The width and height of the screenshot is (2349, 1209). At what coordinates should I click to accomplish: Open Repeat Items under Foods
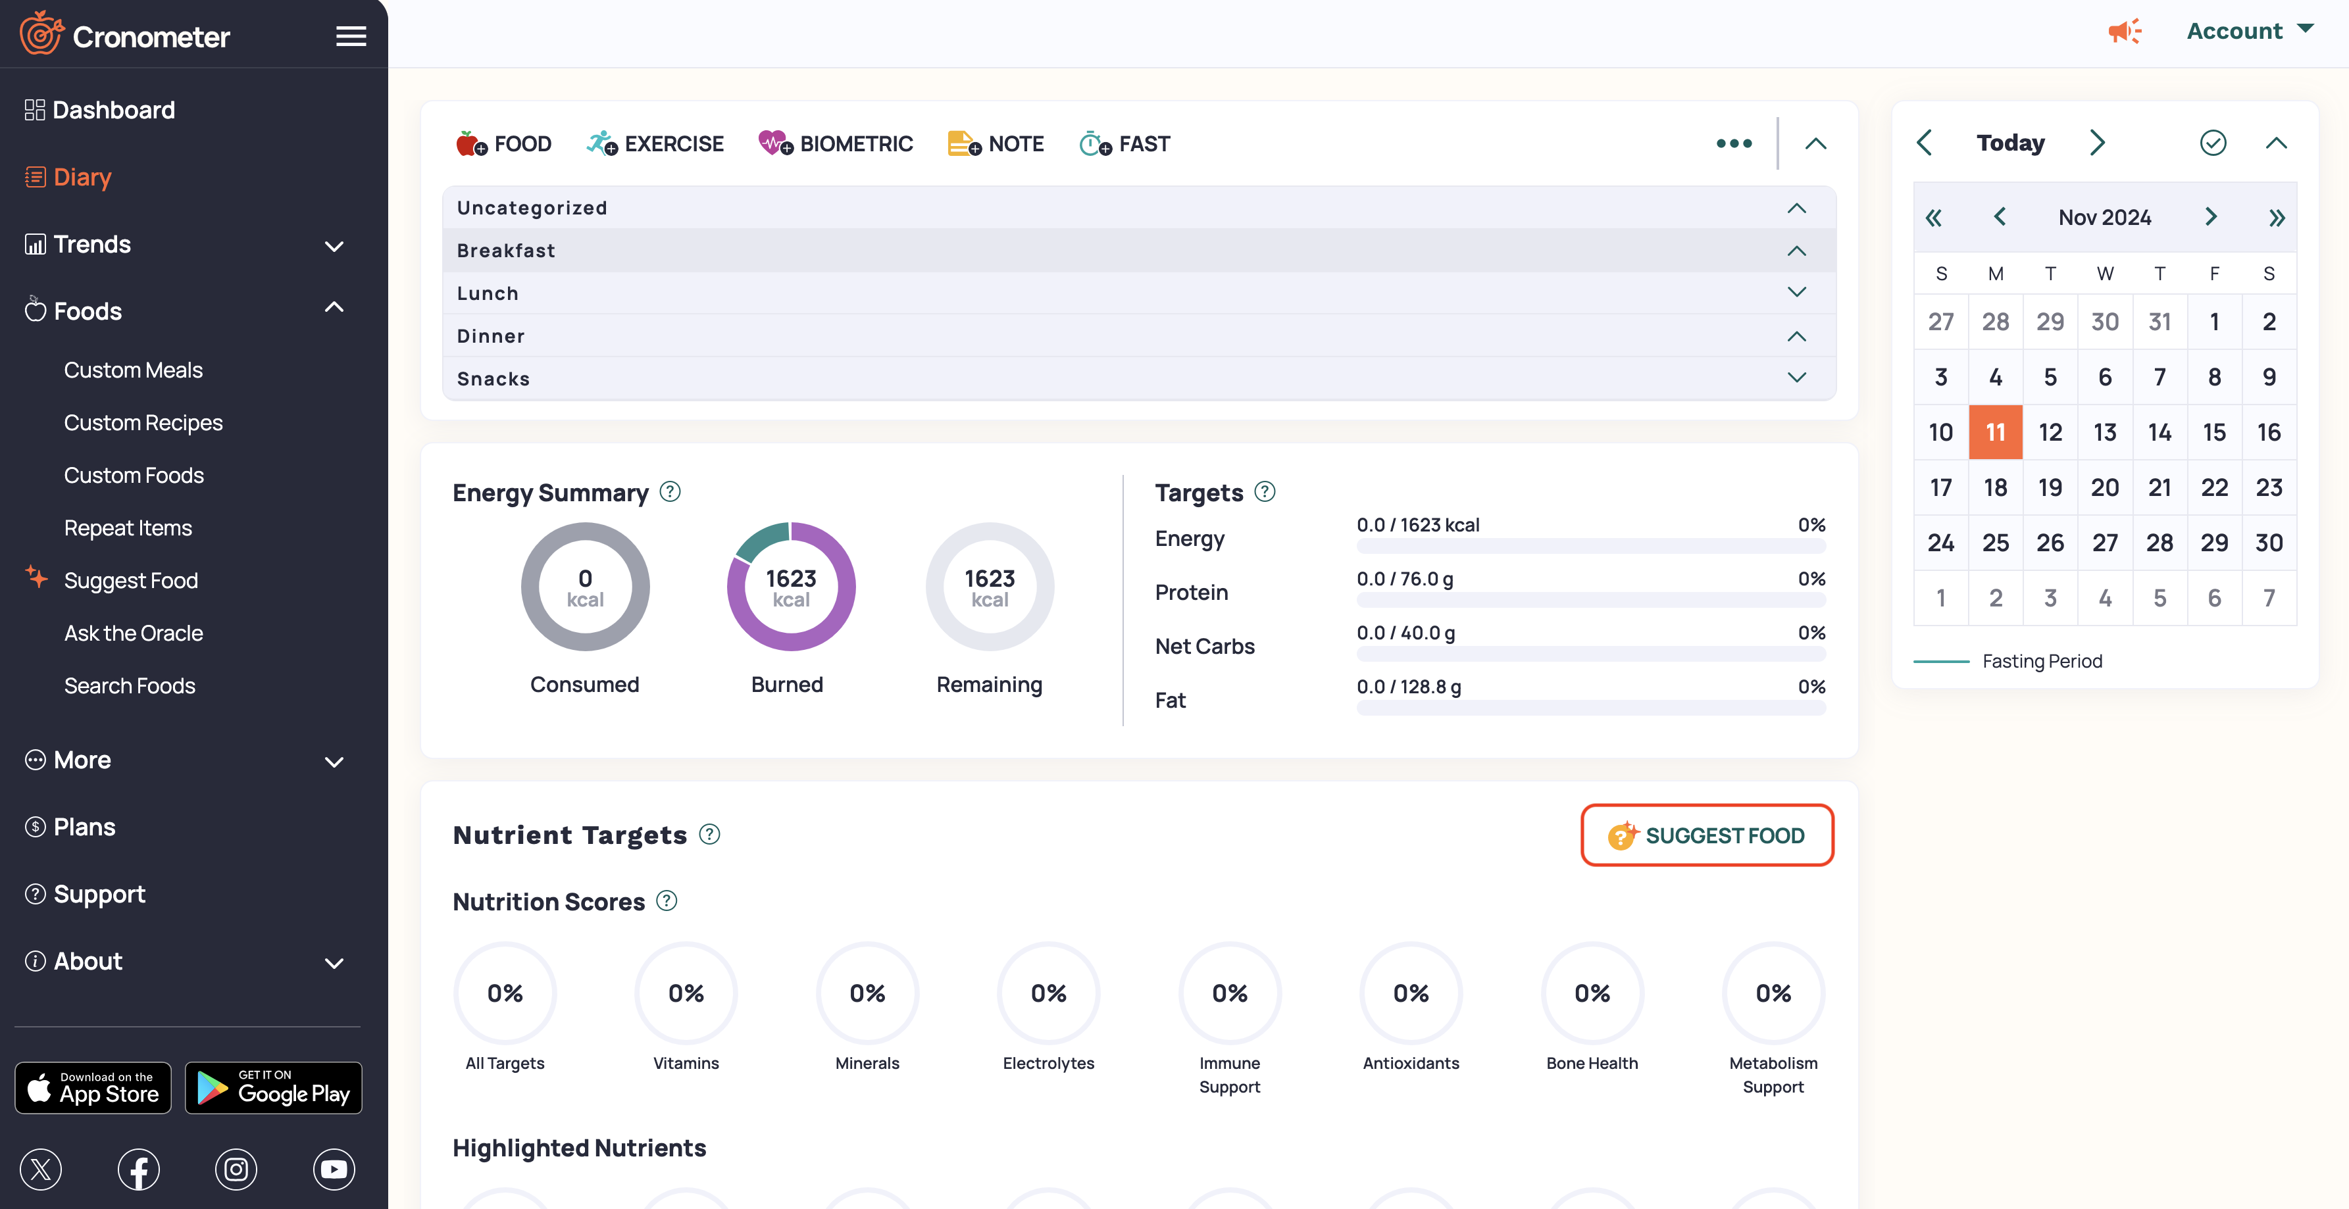tap(128, 528)
